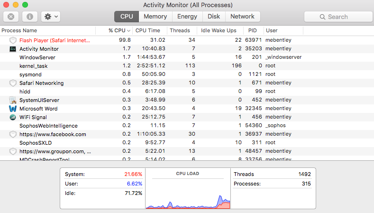Click the 2:52:51.12 CPU time value

pos(151,65)
